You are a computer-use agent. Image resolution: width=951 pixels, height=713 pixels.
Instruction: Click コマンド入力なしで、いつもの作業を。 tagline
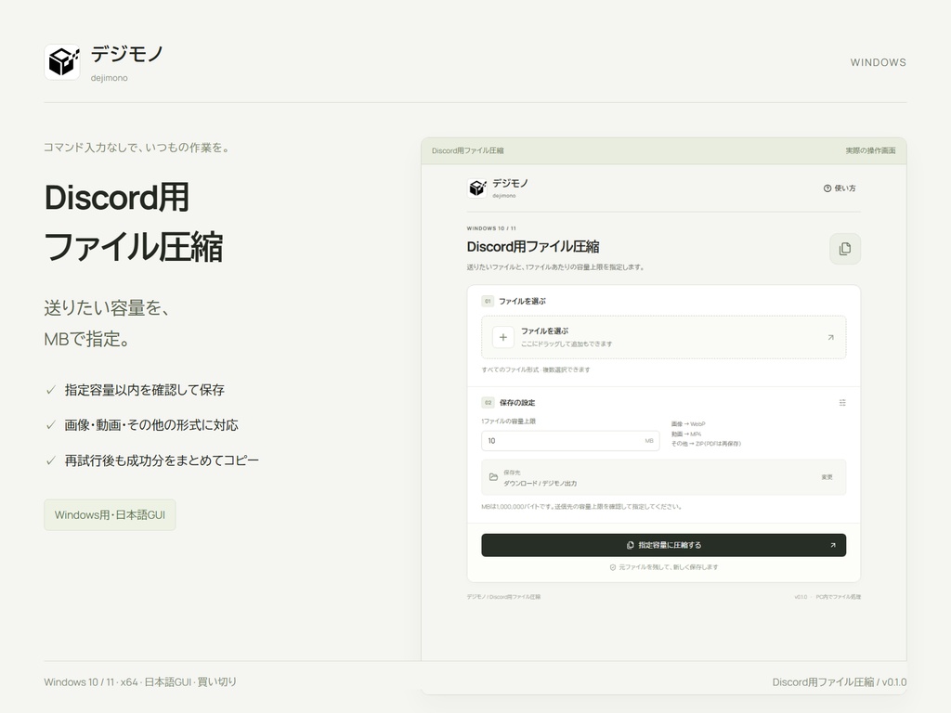point(139,148)
